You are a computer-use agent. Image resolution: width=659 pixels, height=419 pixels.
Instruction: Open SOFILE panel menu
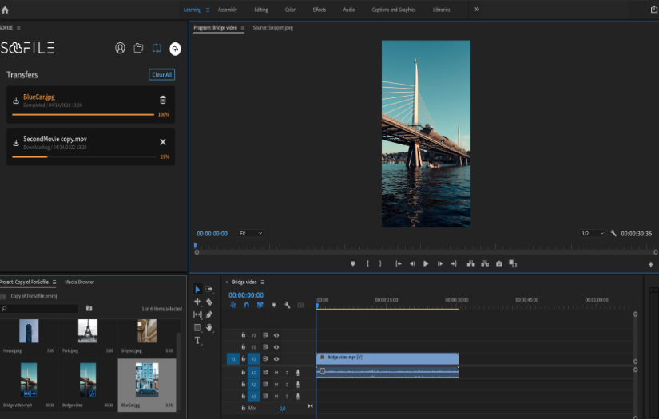tap(18, 28)
